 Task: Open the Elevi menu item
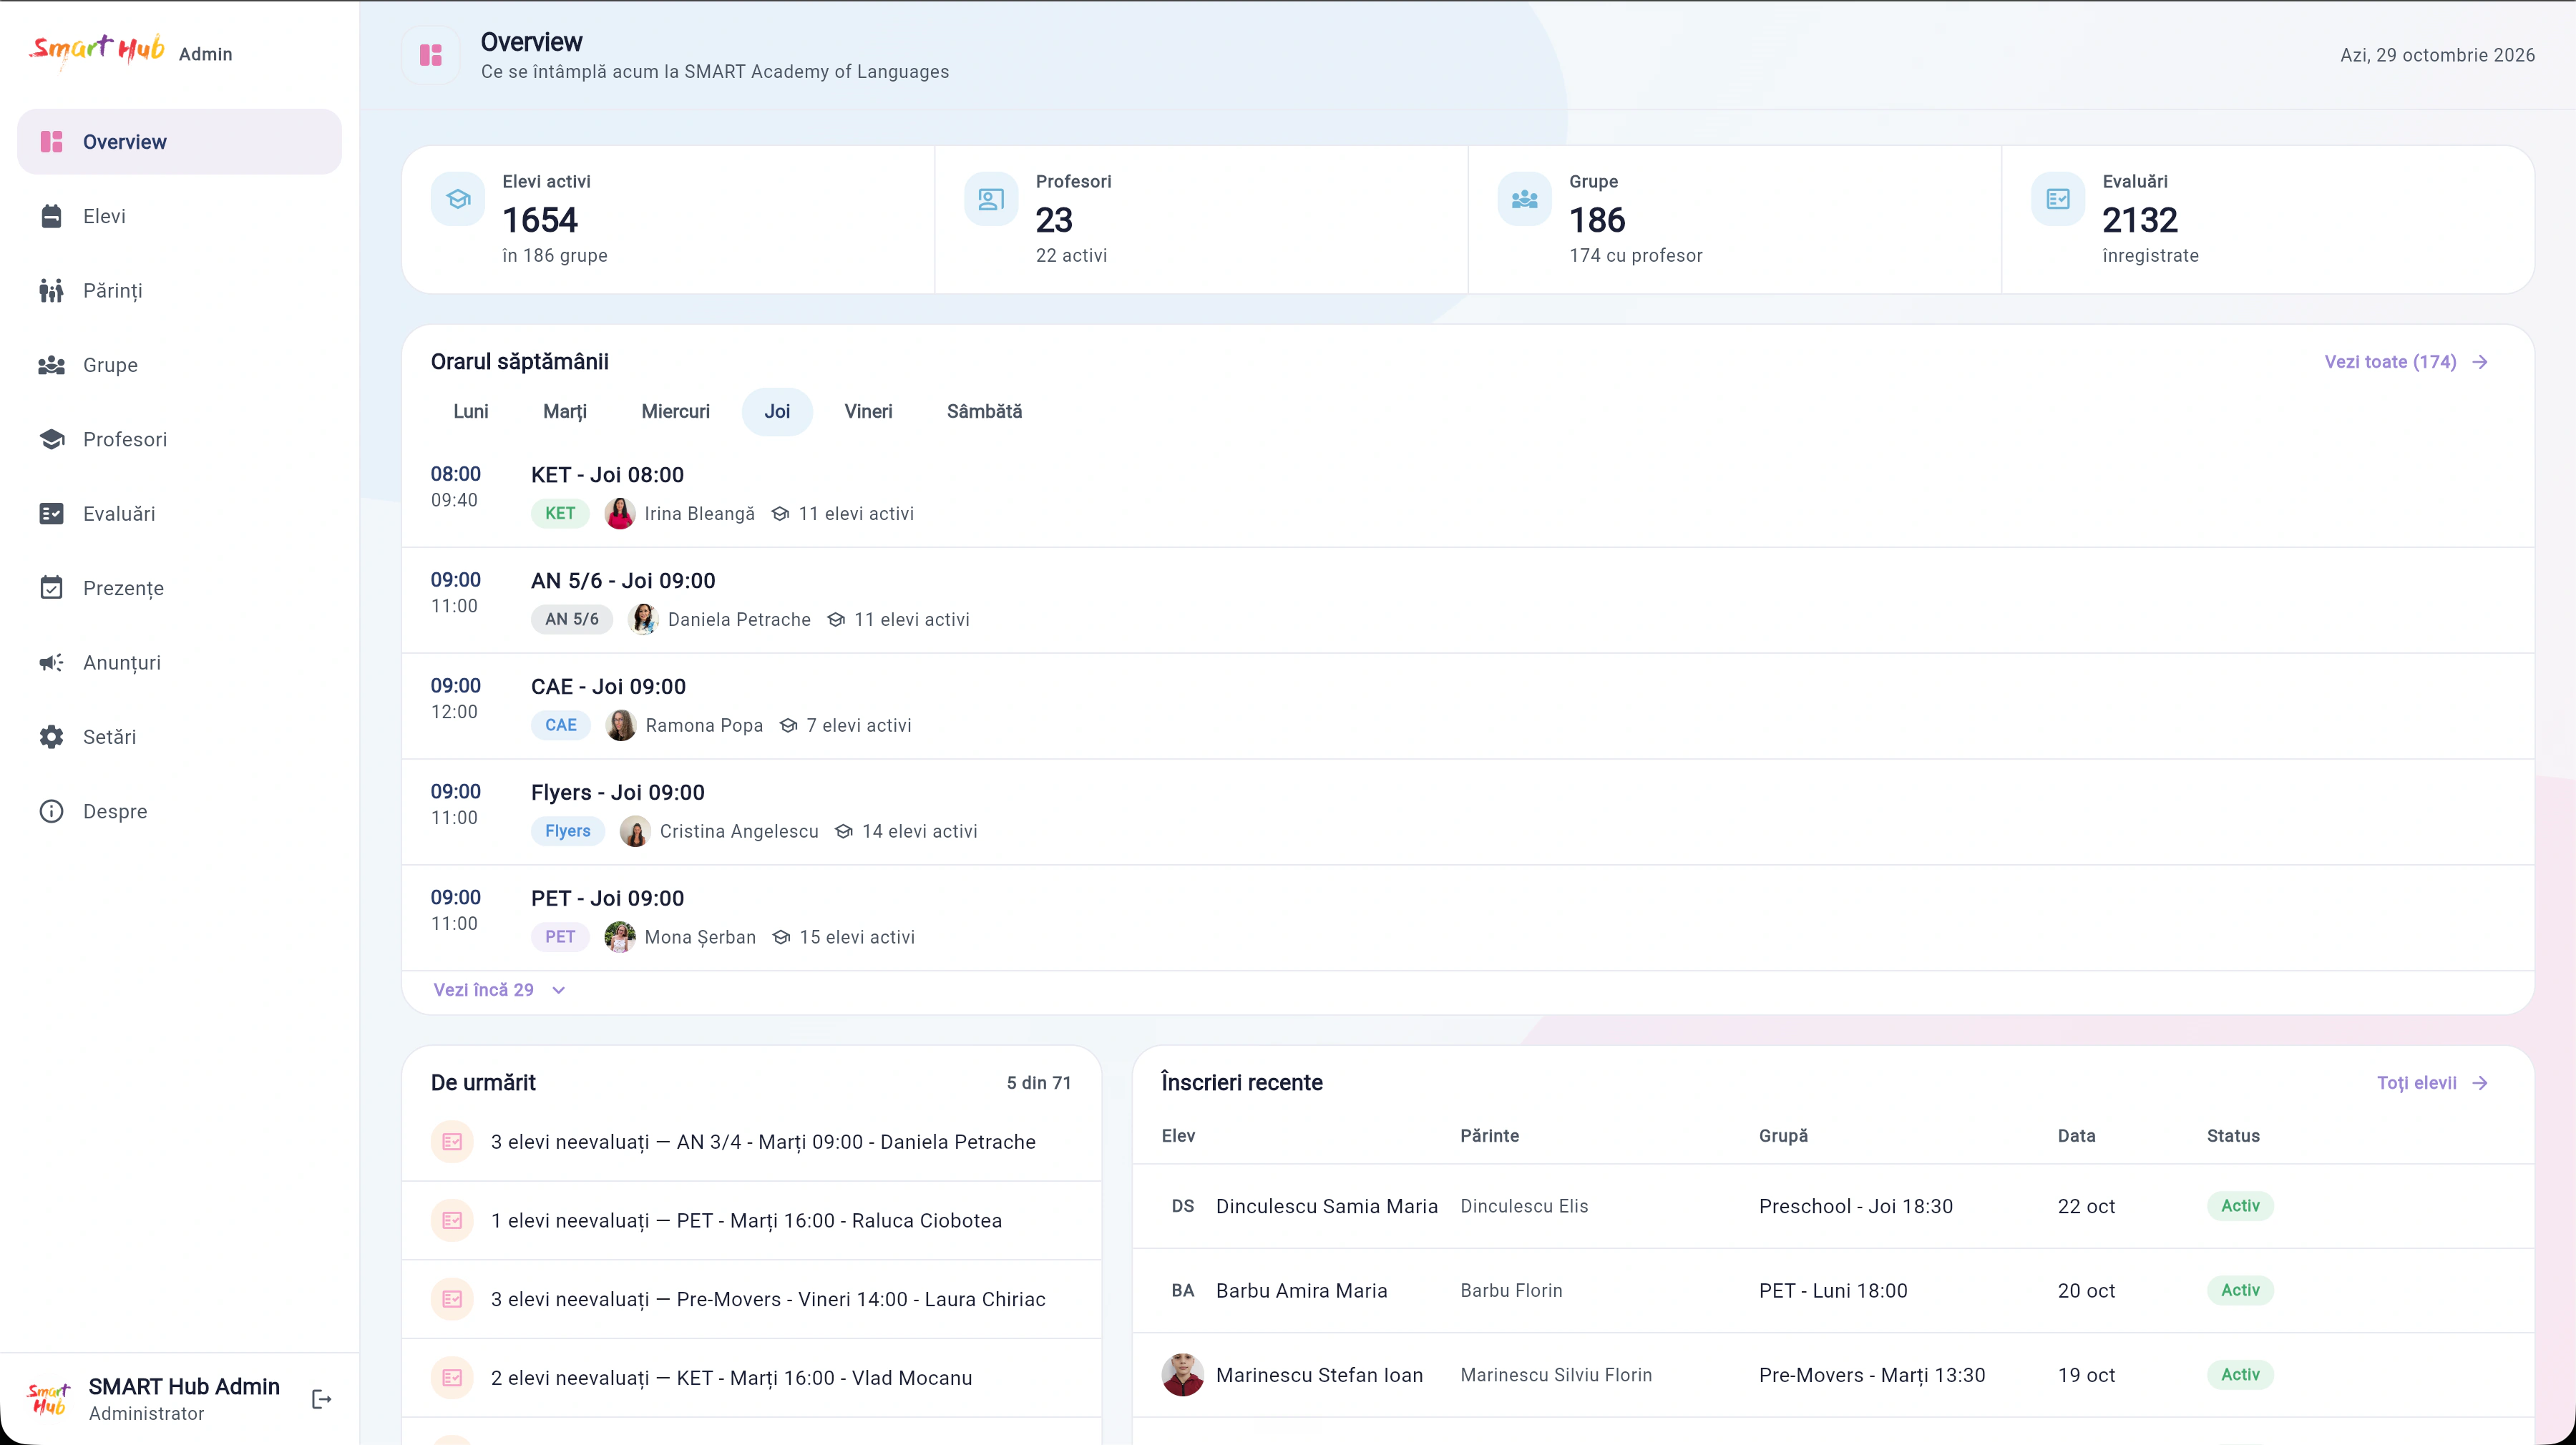pos(180,216)
